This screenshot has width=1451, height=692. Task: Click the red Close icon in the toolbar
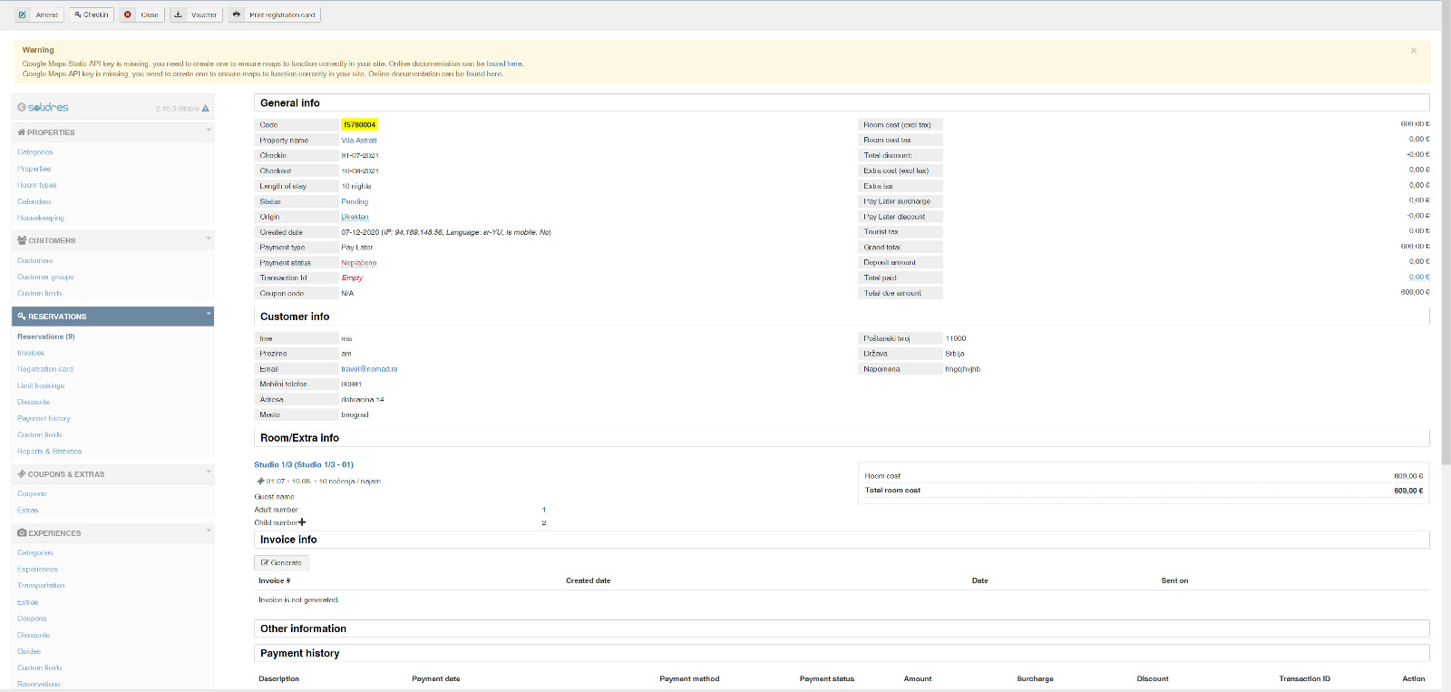coord(128,15)
